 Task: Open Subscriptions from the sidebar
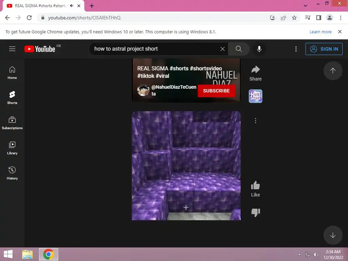(x=12, y=123)
